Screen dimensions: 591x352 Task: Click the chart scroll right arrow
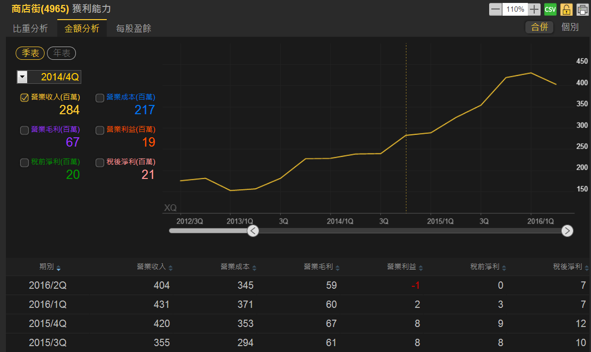pyautogui.click(x=567, y=231)
